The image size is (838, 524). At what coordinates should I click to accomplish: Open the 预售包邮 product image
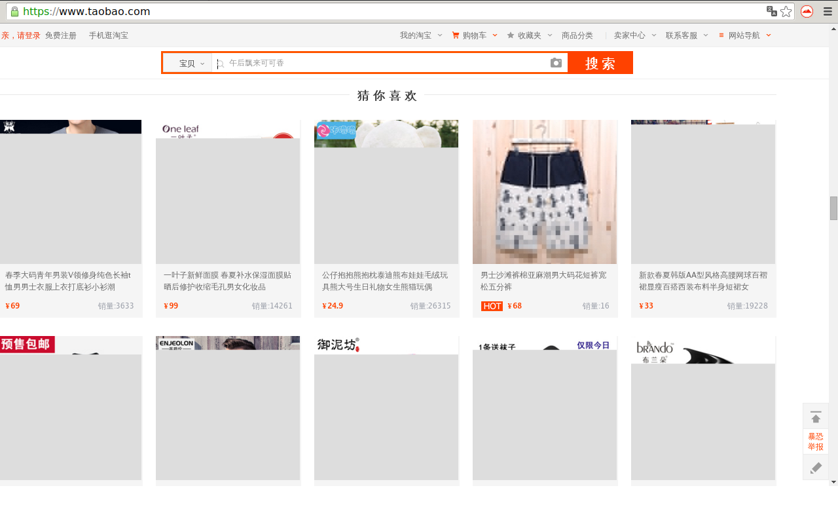click(71, 408)
